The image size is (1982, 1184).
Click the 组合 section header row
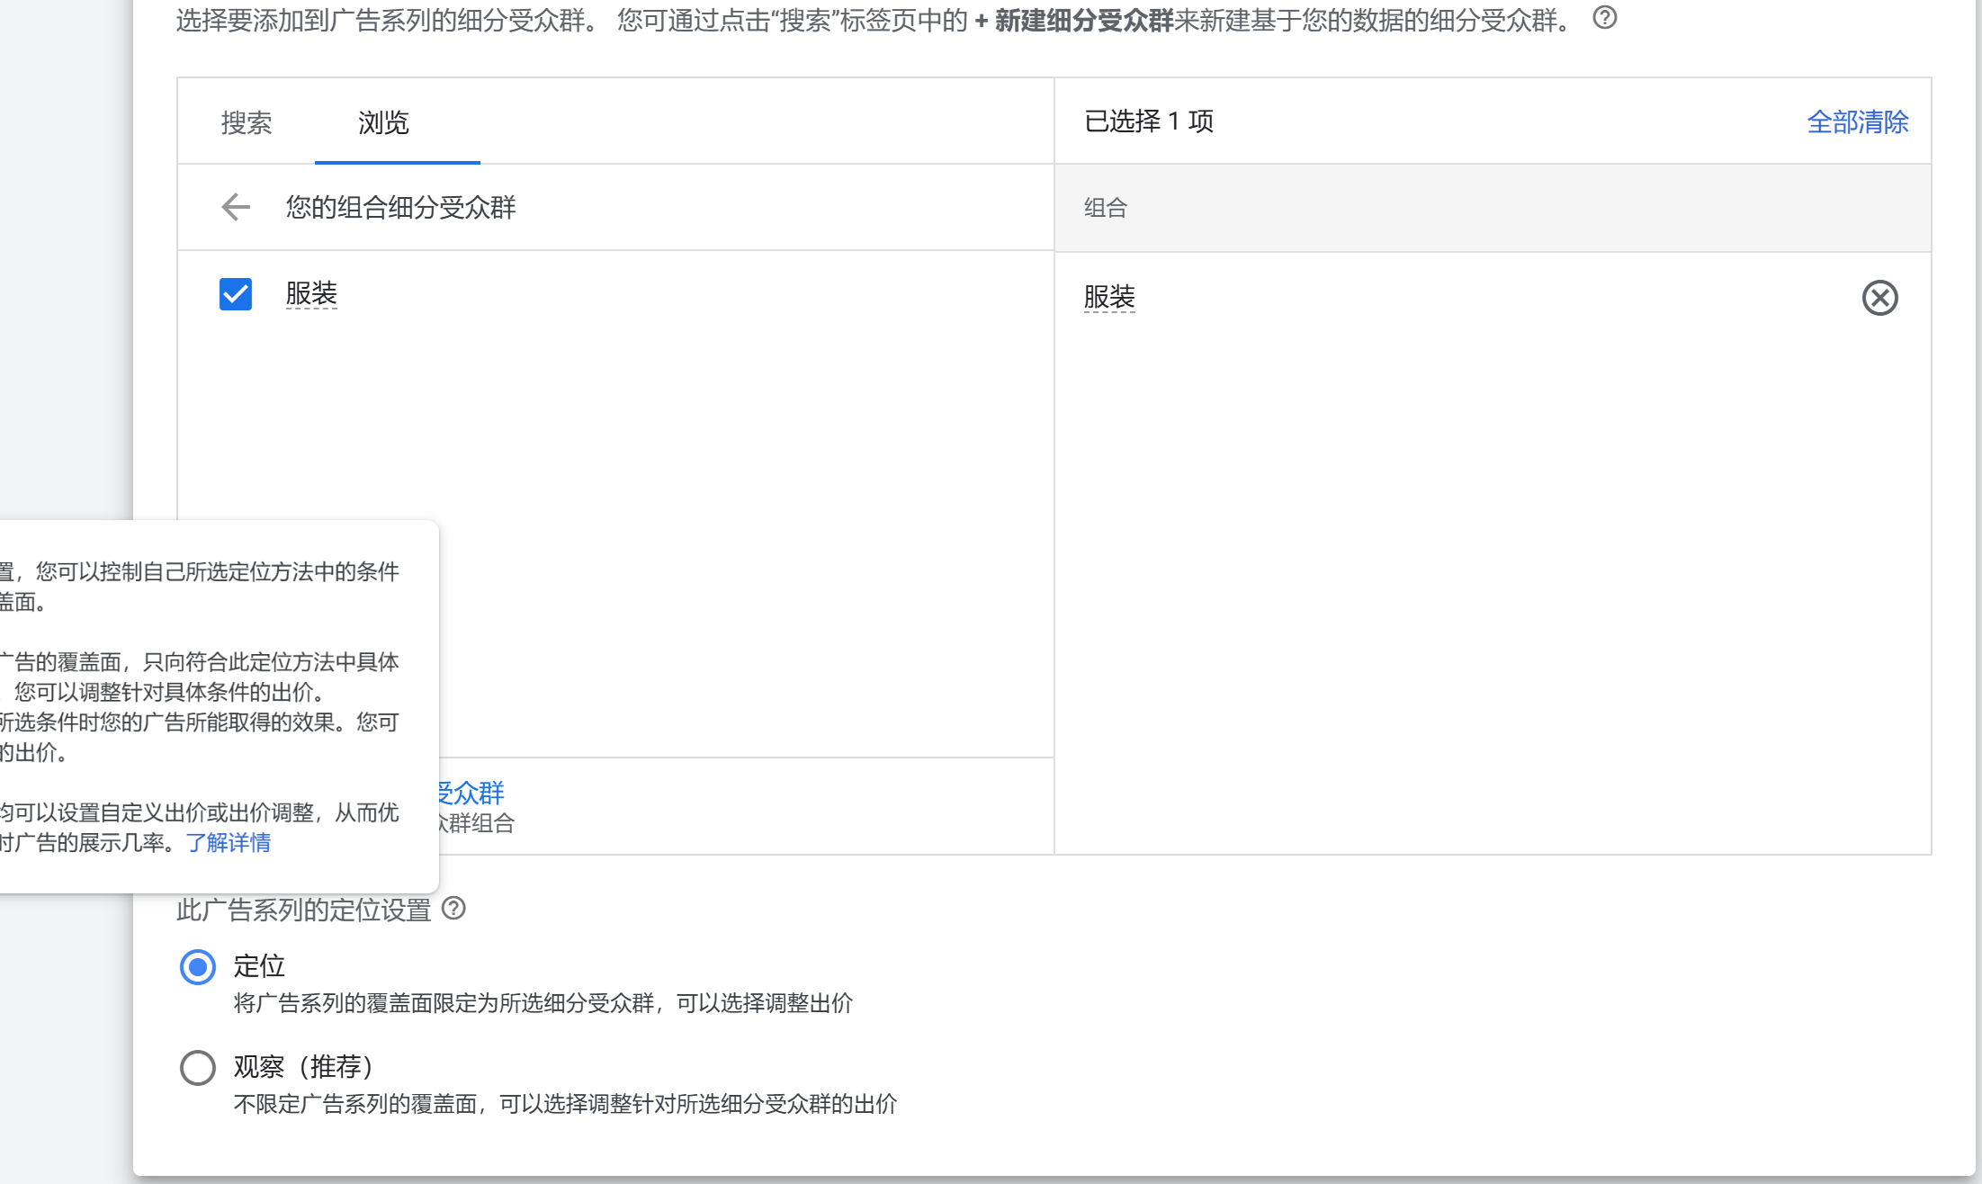click(1105, 207)
